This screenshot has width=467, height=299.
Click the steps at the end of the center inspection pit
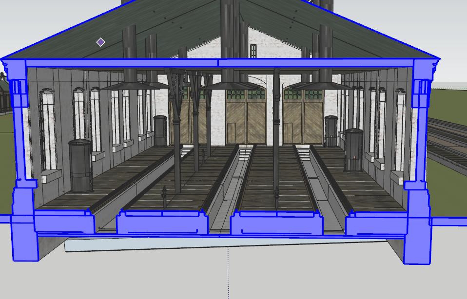tap(245, 152)
